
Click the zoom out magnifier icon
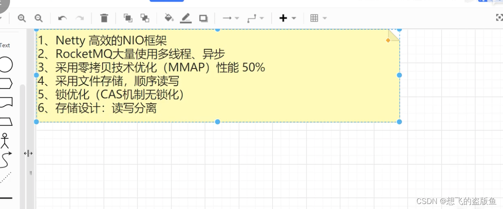point(38,18)
